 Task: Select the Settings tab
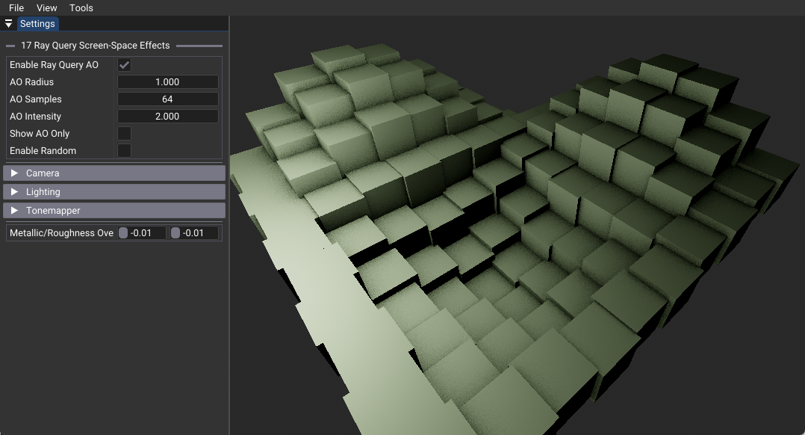[x=37, y=24]
